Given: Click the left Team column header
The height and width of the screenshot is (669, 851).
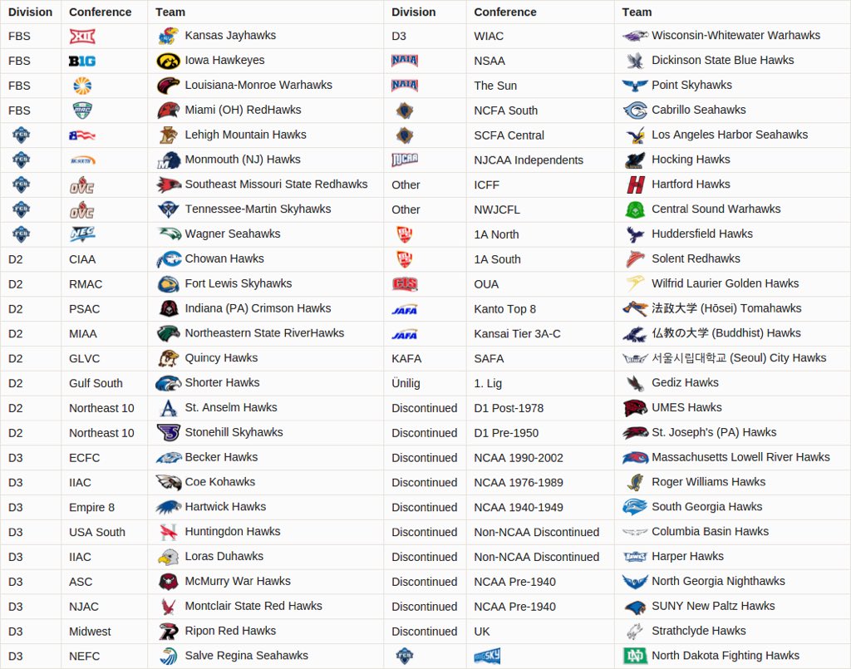Looking at the screenshot, I should click(170, 12).
